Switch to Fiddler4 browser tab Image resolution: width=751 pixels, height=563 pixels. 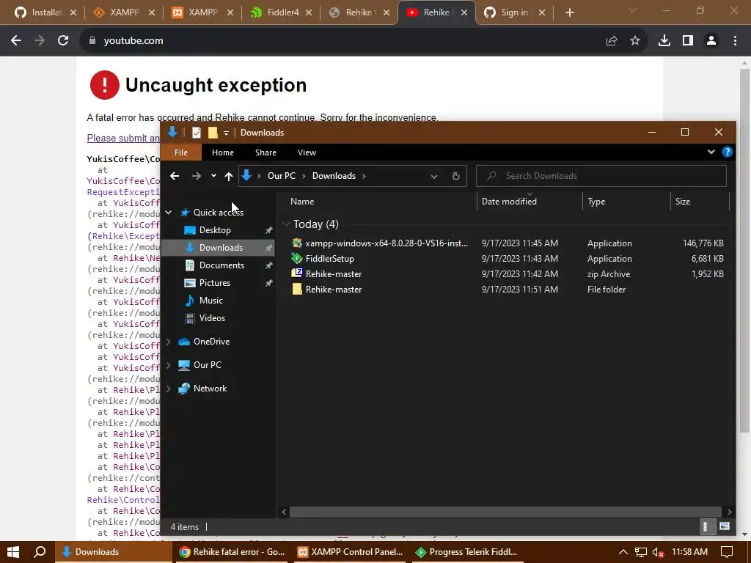click(x=280, y=12)
